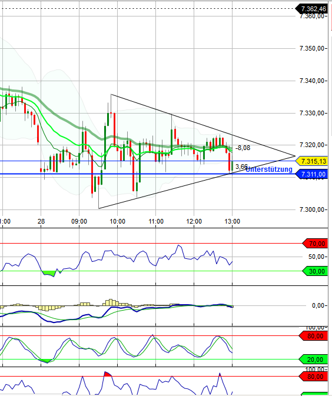Select the red 80,00 marker in bottom panel

pyautogui.click(x=313, y=377)
